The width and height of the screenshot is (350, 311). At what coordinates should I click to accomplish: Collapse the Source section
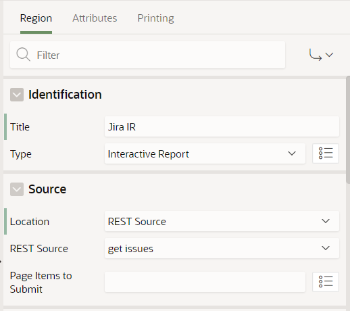17,189
